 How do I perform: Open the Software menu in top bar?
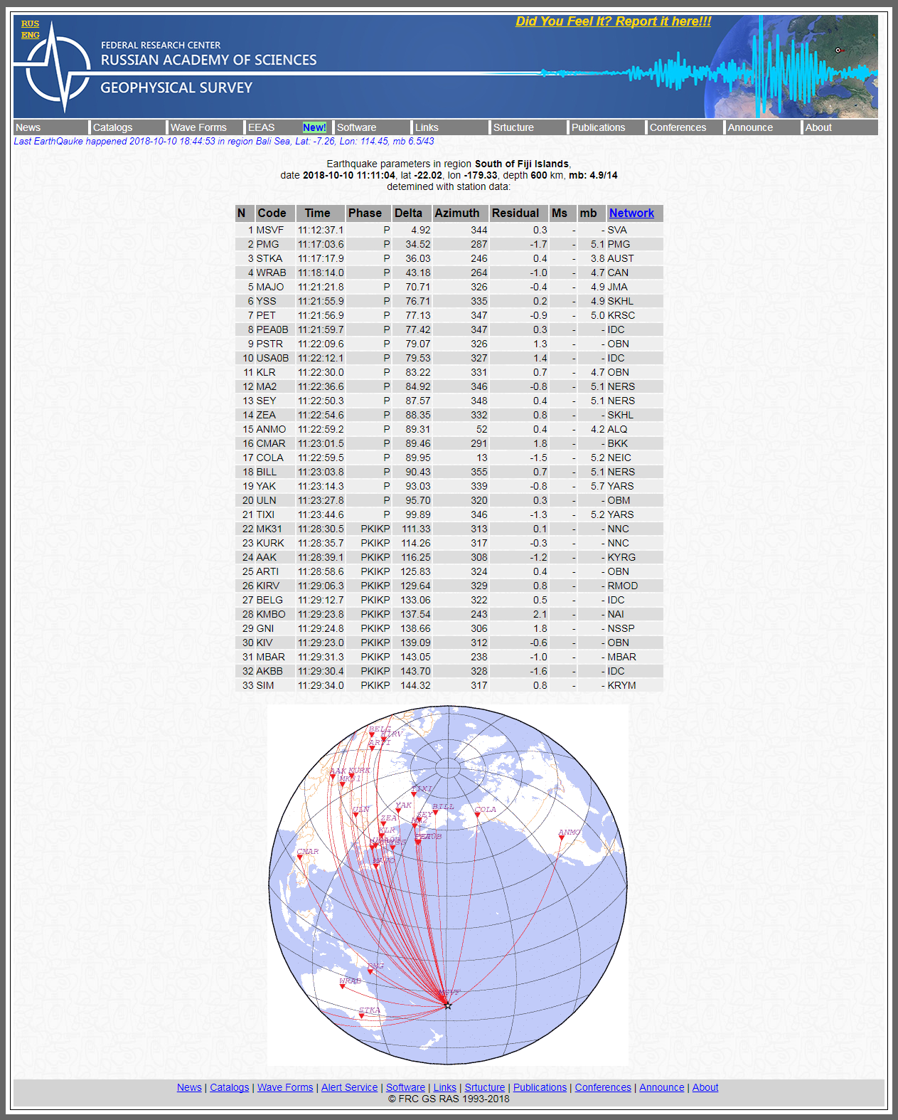356,127
